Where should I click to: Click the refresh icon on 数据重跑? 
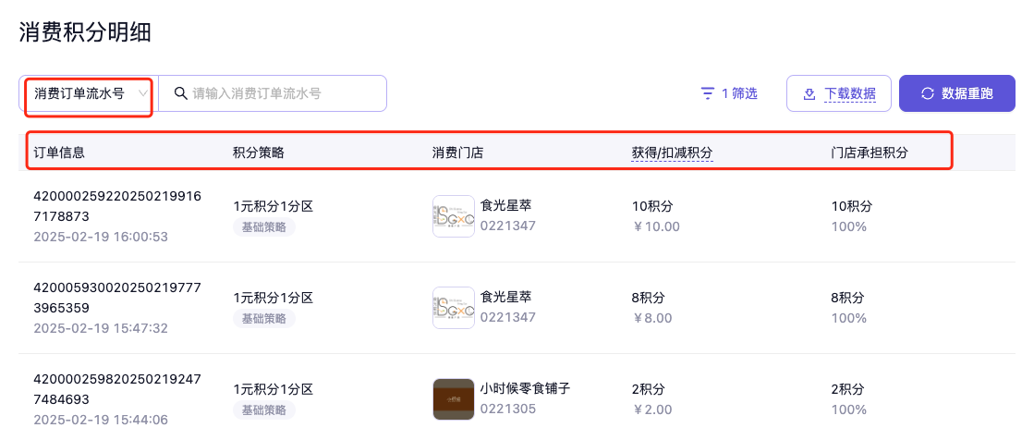click(x=927, y=93)
